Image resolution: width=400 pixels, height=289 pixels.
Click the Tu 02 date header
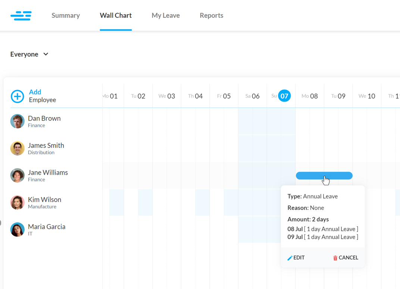pyautogui.click(x=138, y=96)
